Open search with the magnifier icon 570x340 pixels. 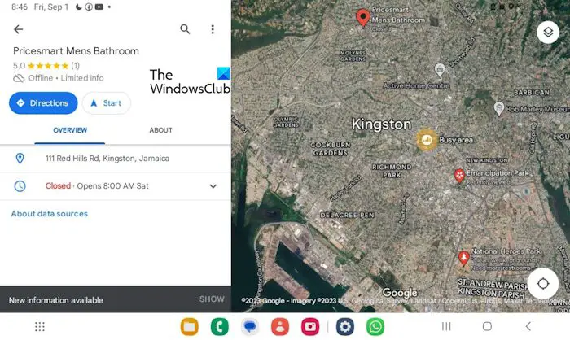tap(185, 29)
